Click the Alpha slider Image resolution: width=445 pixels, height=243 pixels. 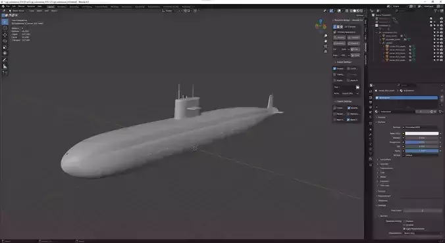tap(422, 151)
